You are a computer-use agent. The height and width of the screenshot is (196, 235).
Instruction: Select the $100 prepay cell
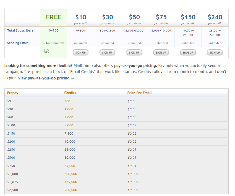11,125
